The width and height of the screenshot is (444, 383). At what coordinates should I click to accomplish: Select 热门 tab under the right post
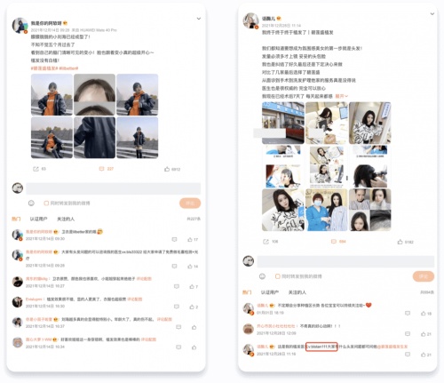point(247,292)
